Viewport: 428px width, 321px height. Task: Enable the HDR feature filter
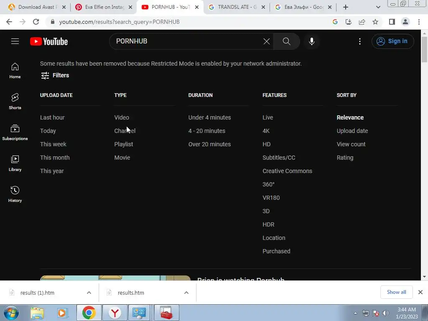click(269, 224)
